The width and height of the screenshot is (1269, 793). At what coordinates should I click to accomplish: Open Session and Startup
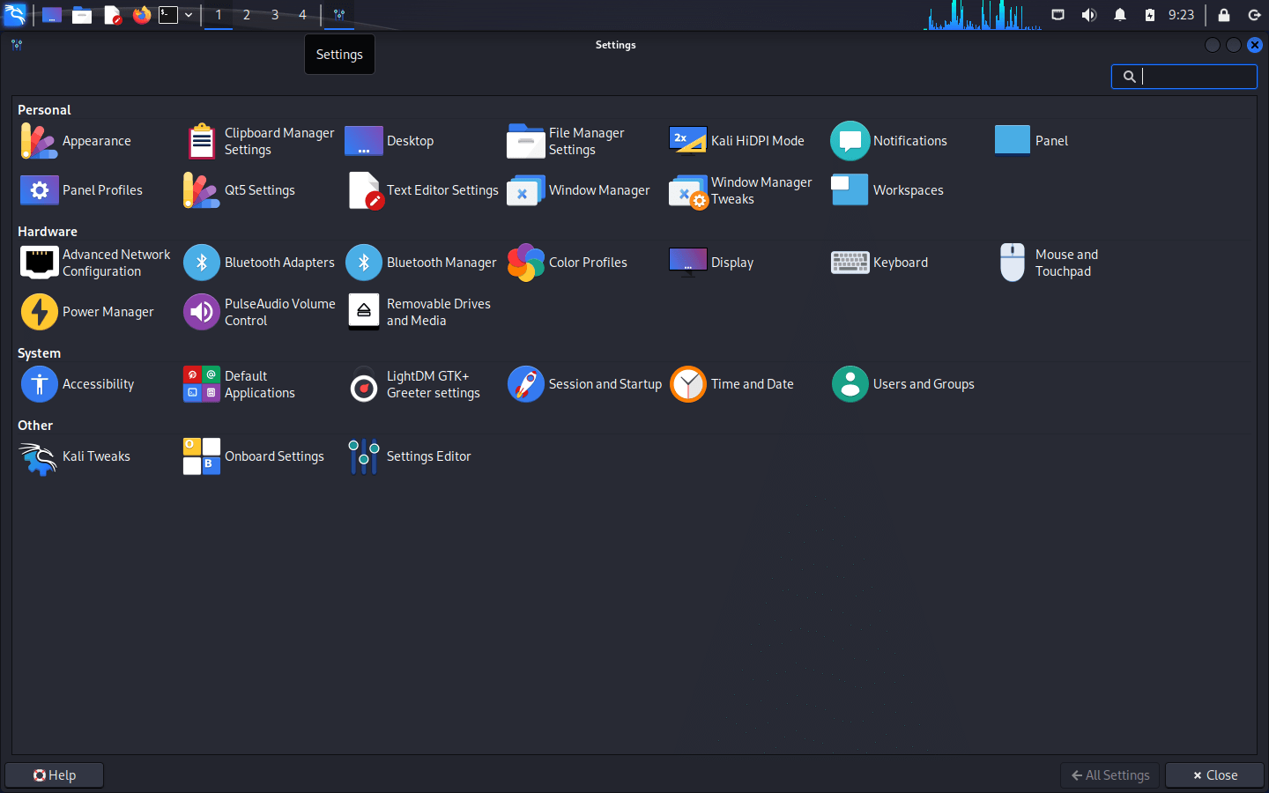click(x=584, y=384)
